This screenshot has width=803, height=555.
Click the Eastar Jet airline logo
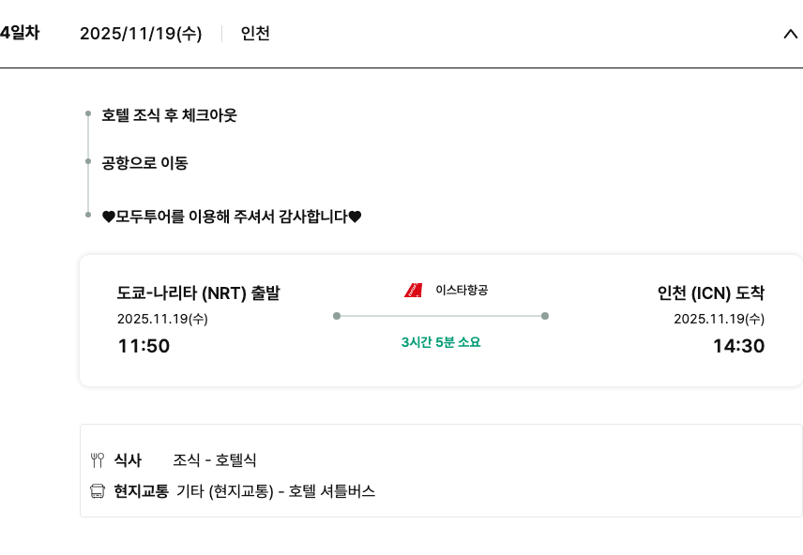click(414, 290)
